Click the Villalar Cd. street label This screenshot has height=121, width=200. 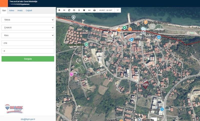coord(108,46)
